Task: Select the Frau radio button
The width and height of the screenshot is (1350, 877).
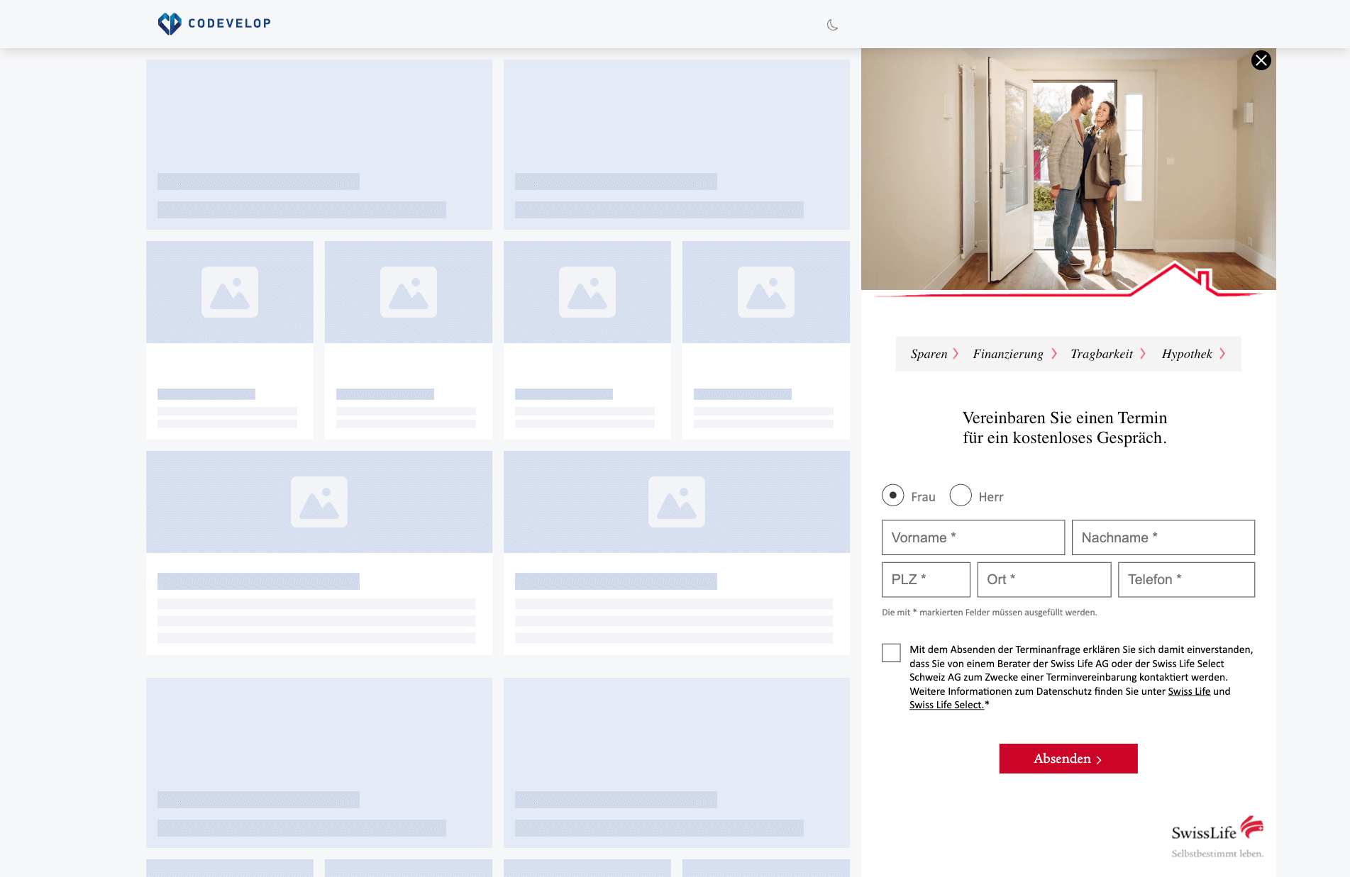Action: tap(892, 495)
